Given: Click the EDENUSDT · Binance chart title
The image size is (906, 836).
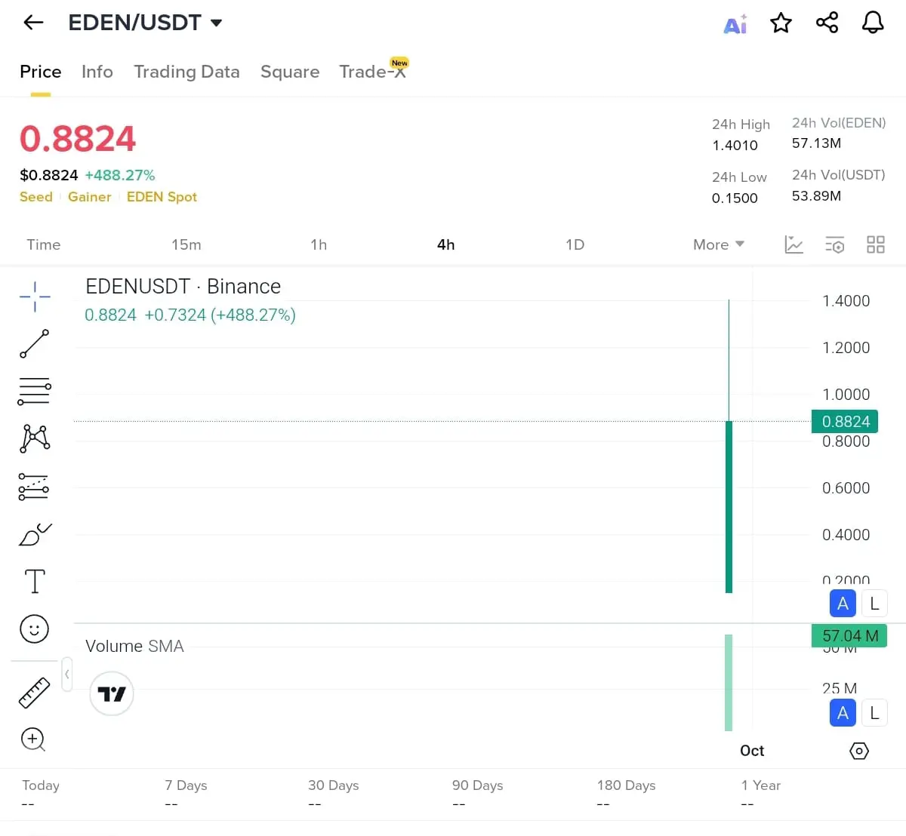Looking at the screenshot, I should (183, 287).
